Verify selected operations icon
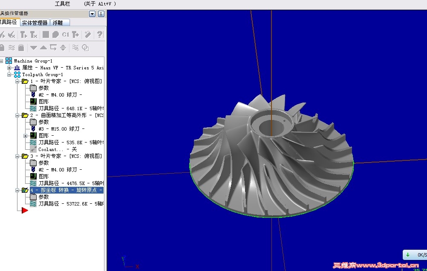Screen dimensions: 427x271 coord(55,34)
